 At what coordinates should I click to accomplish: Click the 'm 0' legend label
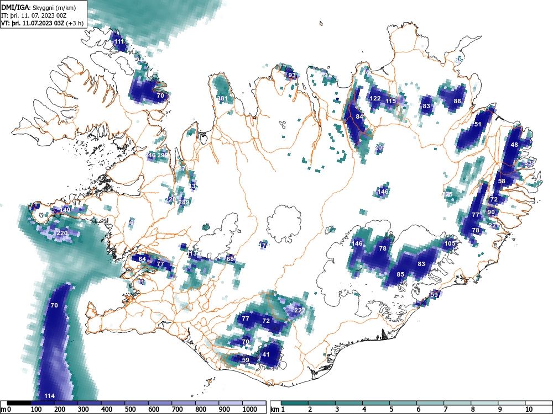pos(6,410)
